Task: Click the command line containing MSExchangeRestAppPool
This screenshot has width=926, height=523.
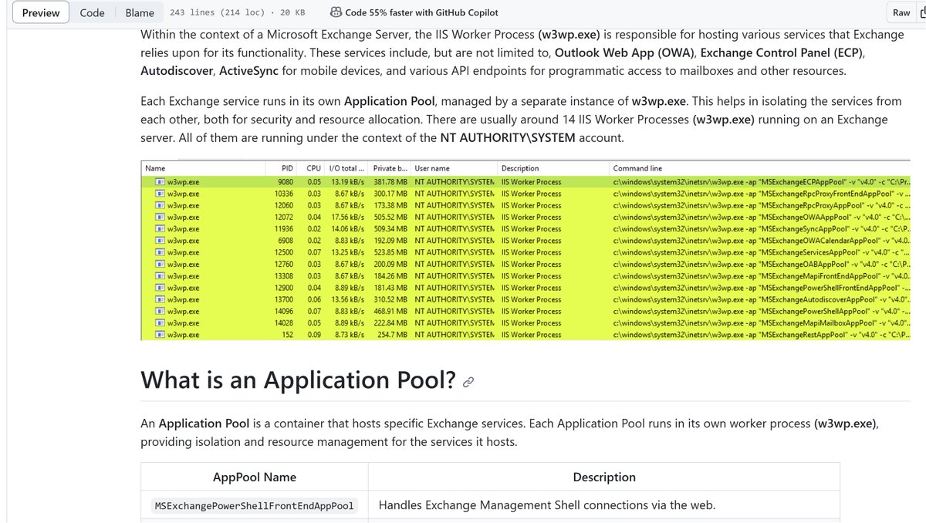Action: (x=762, y=335)
